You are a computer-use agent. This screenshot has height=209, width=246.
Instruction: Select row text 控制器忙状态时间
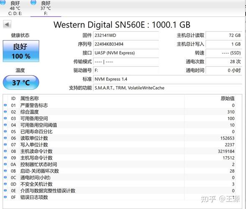(38, 164)
